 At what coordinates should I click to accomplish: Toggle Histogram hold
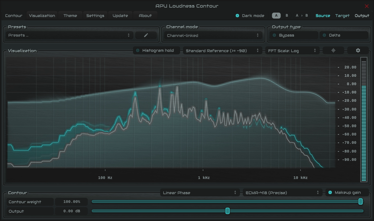pos(157,51)
